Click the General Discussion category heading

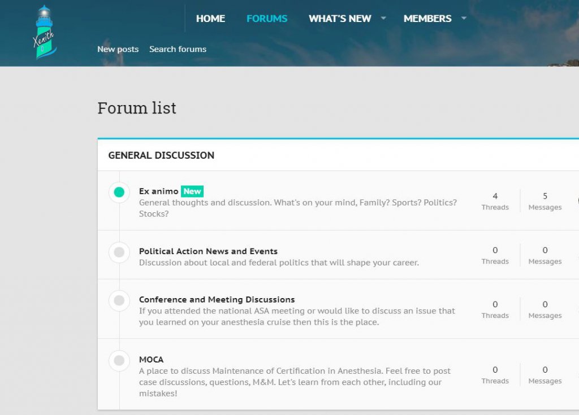tap(161, 155)
